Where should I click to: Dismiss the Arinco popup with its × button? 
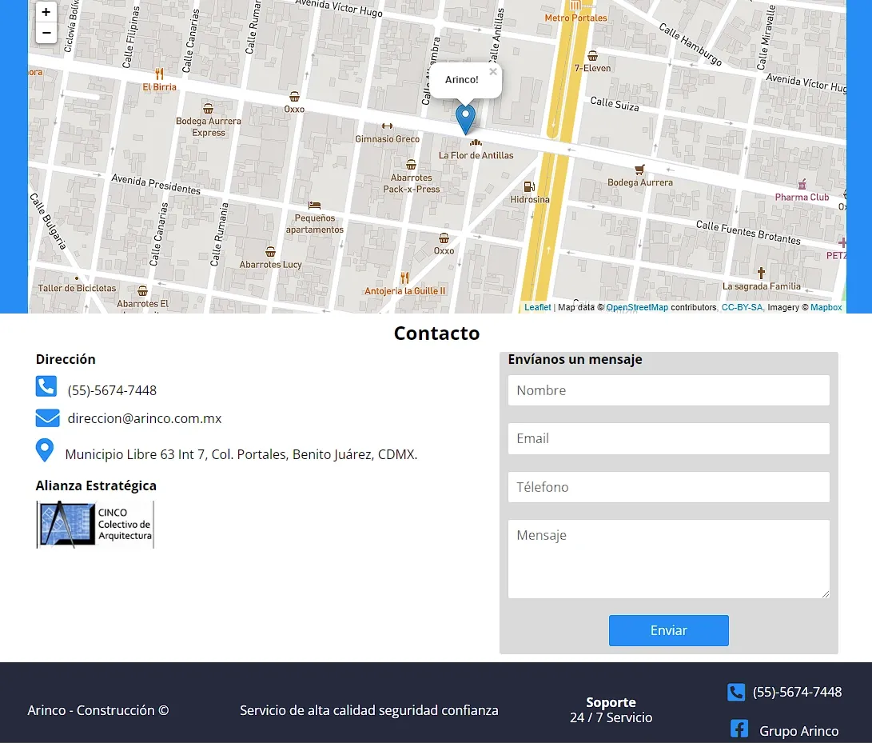(493, 70)
